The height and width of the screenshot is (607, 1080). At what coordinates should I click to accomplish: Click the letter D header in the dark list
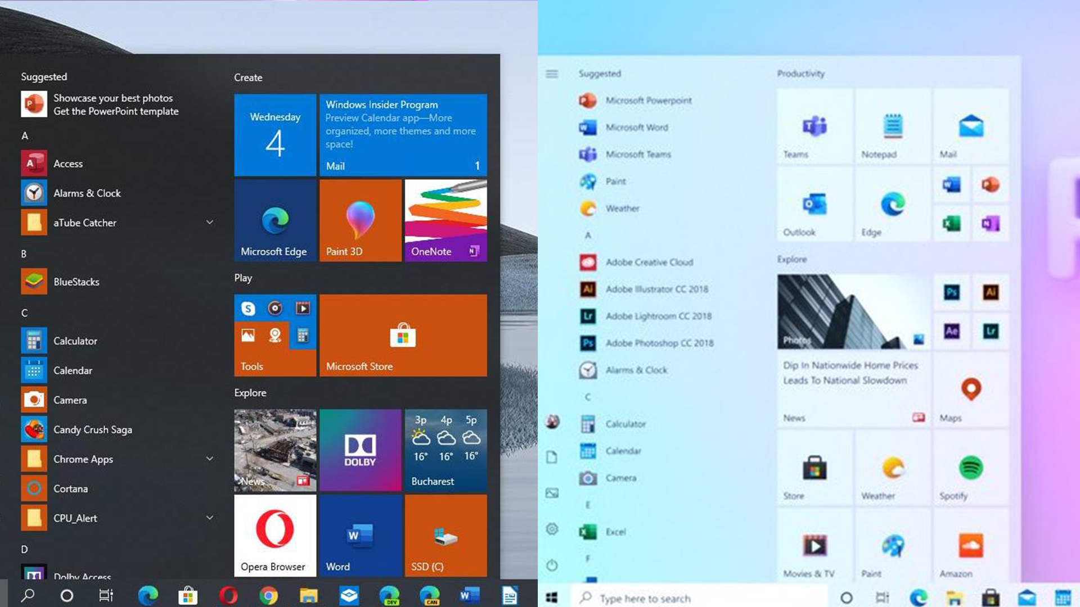point(24,549)
